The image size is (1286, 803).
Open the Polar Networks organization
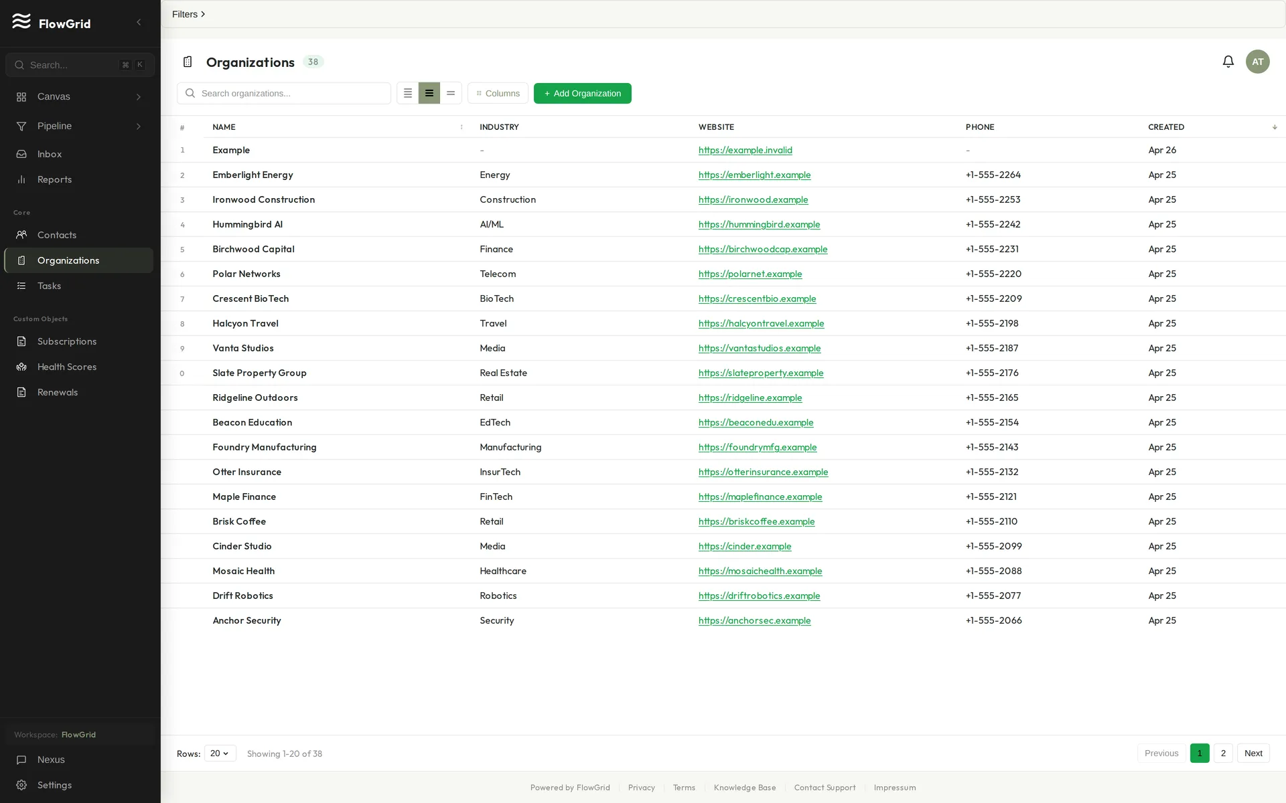[x=246, y=274]
